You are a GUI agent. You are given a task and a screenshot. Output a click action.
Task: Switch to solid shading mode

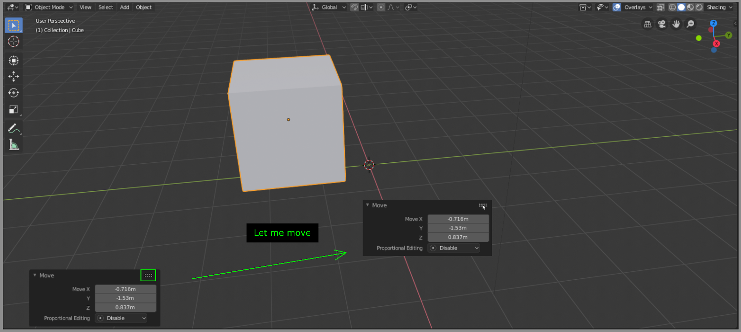coord(681,7)
